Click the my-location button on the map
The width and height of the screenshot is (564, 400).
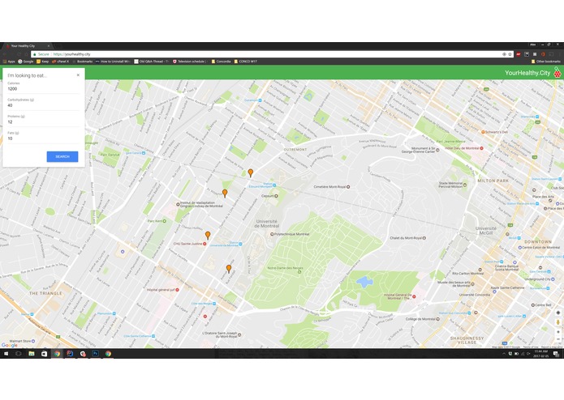click(558, 313)
